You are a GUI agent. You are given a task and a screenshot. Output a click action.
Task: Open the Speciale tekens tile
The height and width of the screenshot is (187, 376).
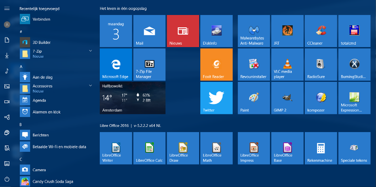pos(354,148)
